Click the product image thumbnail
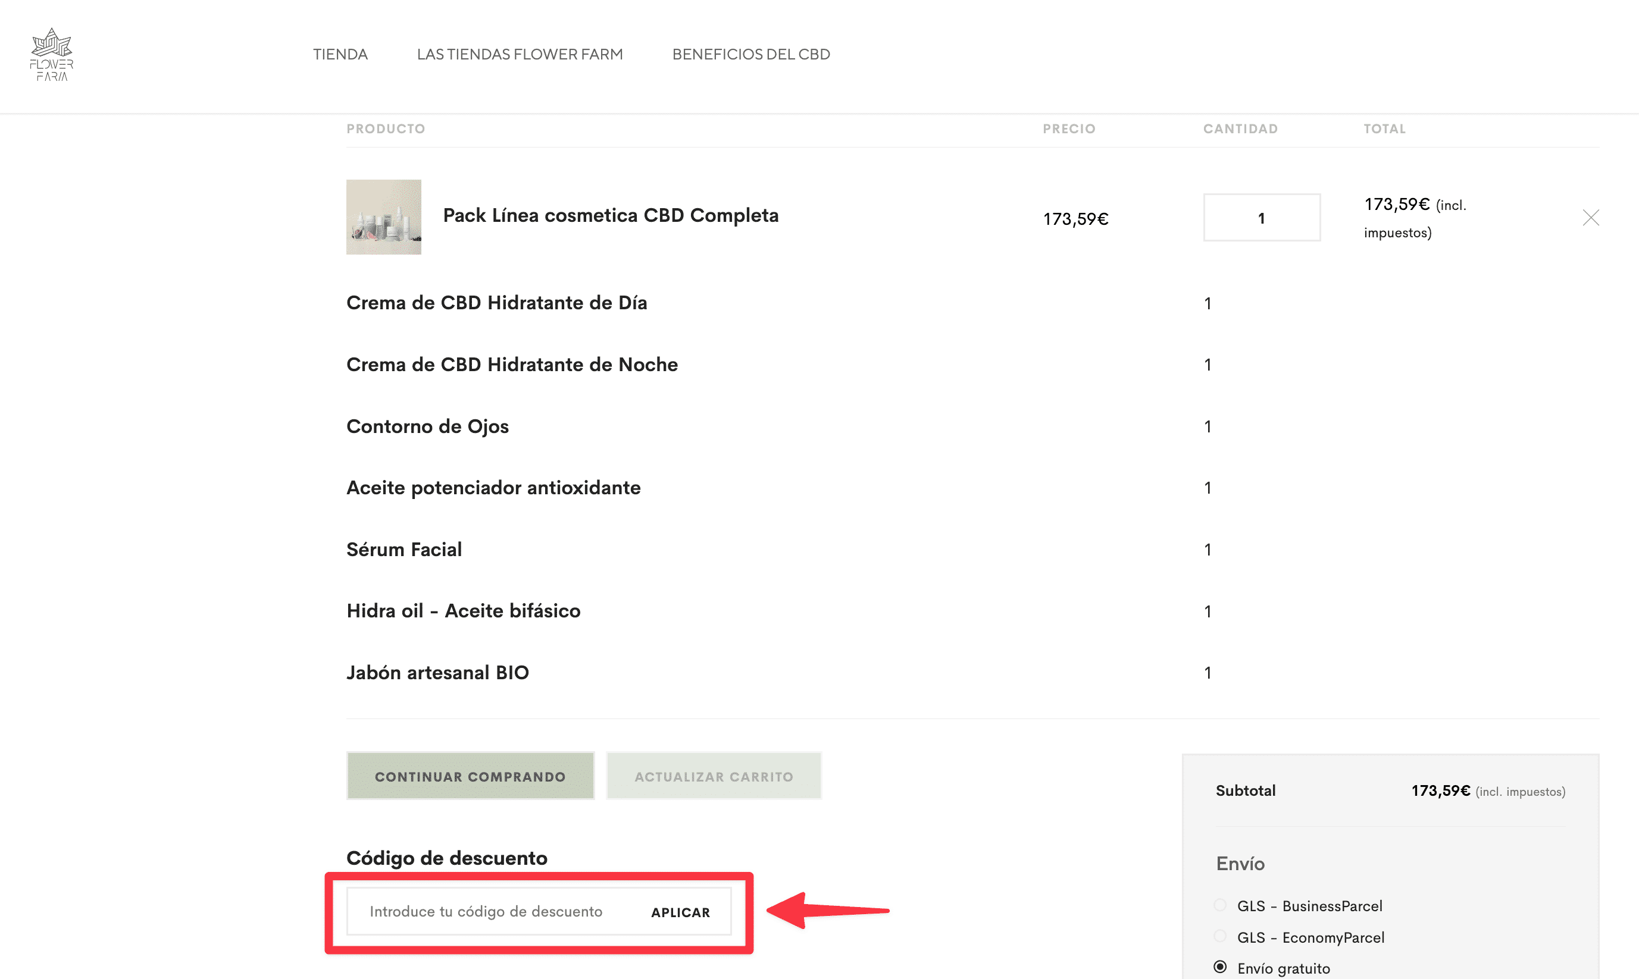 tap(383, 216)
